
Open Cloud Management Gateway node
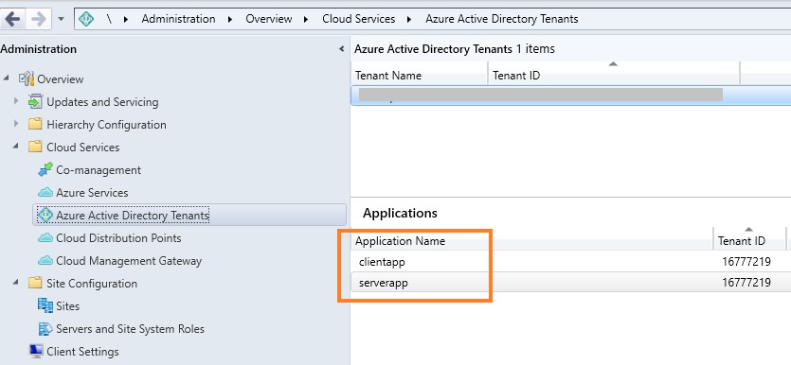129,261
